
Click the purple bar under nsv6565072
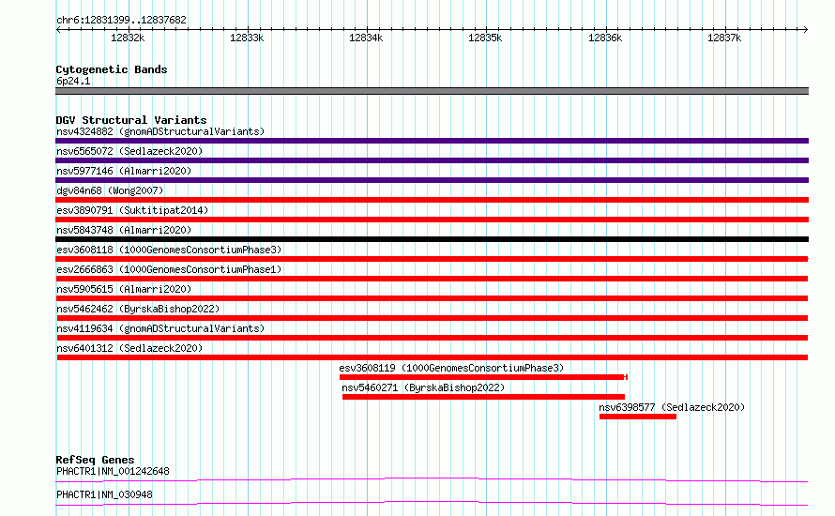point(432,160)
